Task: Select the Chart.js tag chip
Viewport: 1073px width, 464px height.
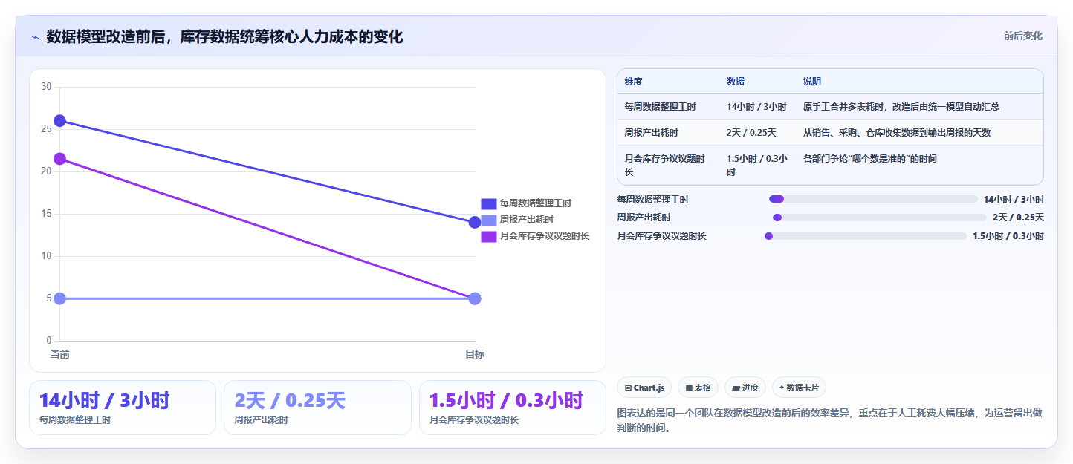Action: coord(644,388)
